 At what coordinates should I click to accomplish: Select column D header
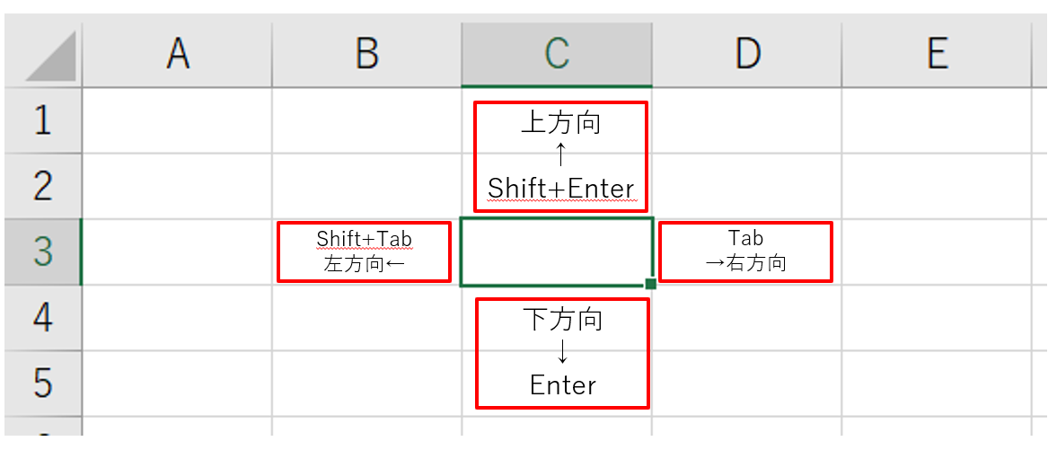(x=746, y=56)
